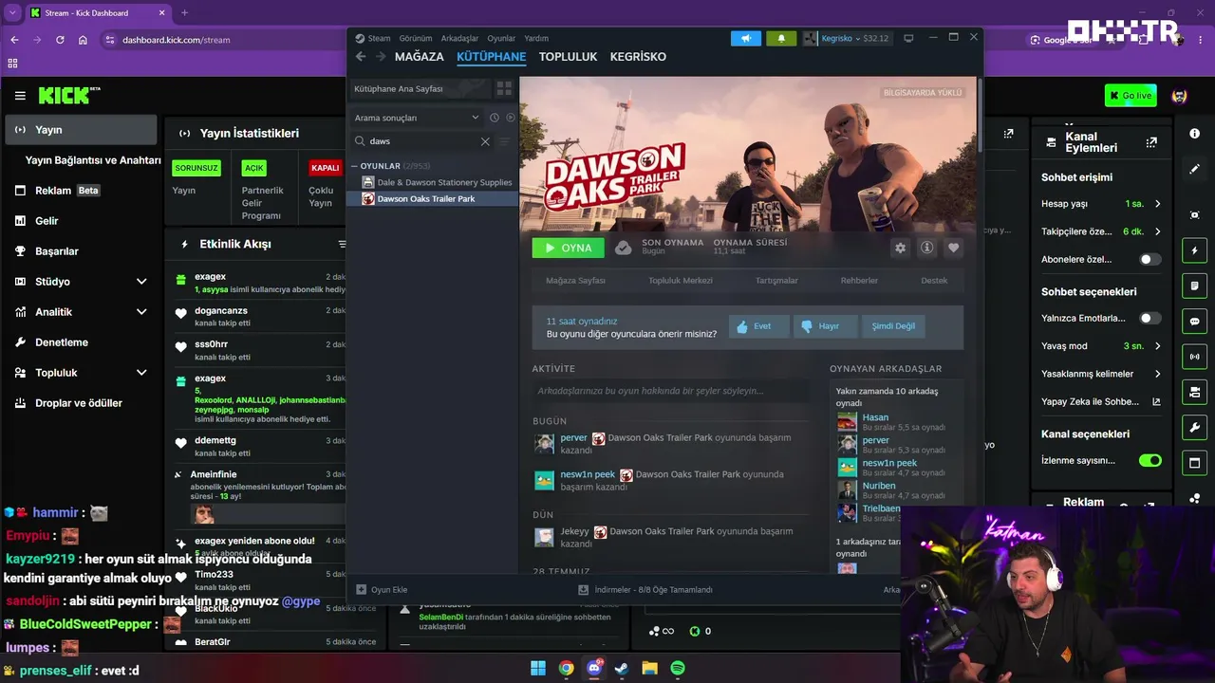Switch to the MAĞAZA tab in Steam
The width and height of the screenshot is (1215, 683).
pos(420,57)
